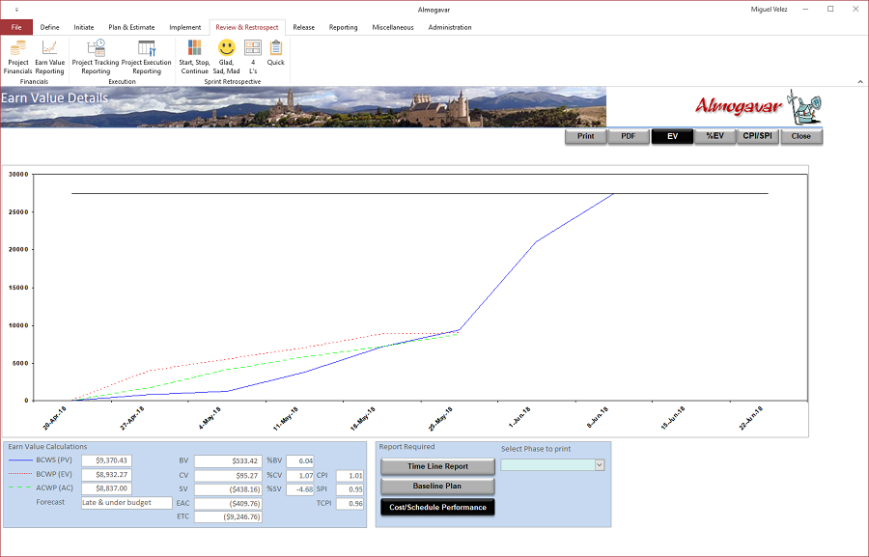869x557 pixels.
Task: Switch to the Initiate tab
Action: point(84,27)
